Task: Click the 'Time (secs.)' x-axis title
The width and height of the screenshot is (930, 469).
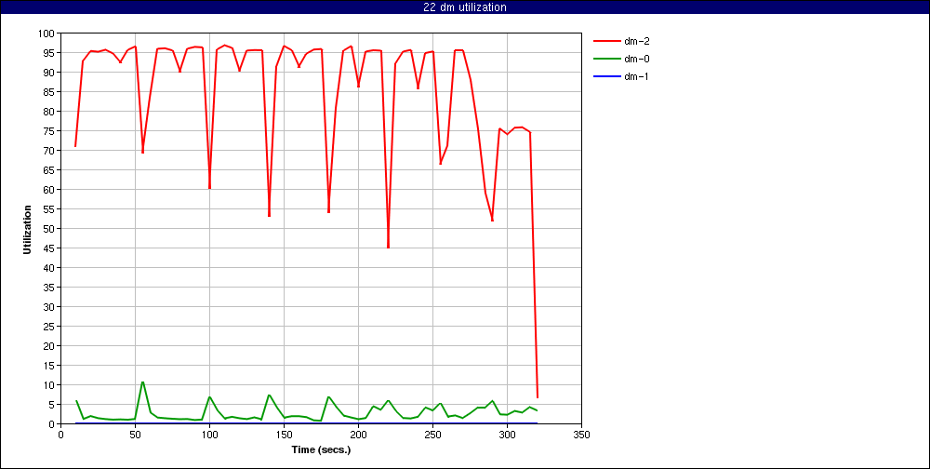Action: [322, 449]
